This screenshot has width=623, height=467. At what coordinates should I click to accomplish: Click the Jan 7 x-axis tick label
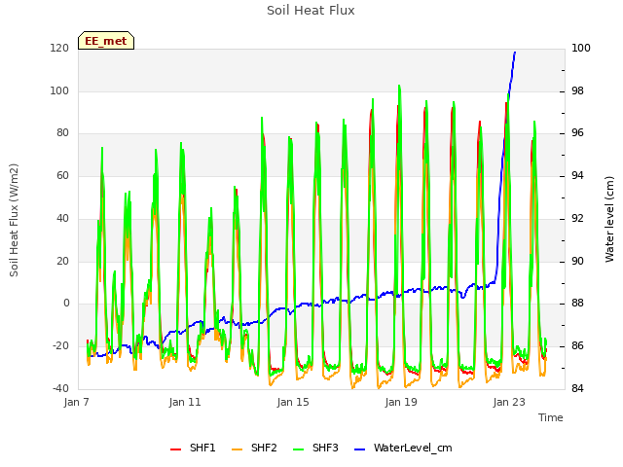point(76,402)
